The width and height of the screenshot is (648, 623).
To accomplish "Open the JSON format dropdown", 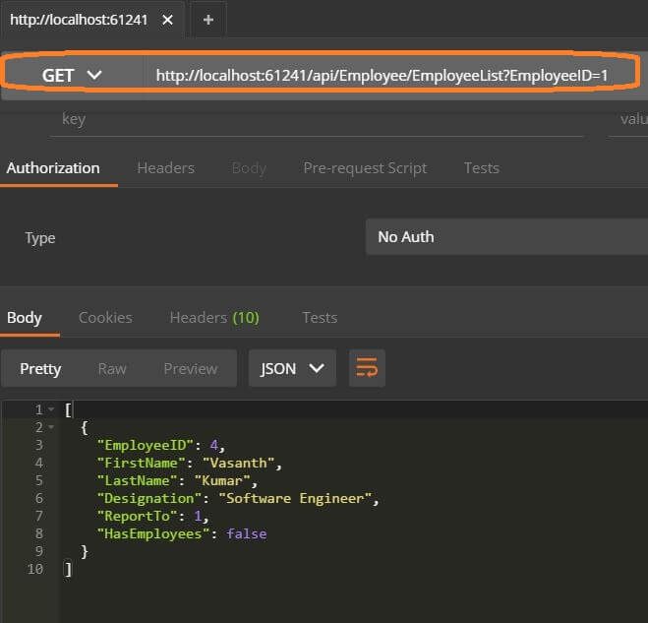I will (292, 368).
